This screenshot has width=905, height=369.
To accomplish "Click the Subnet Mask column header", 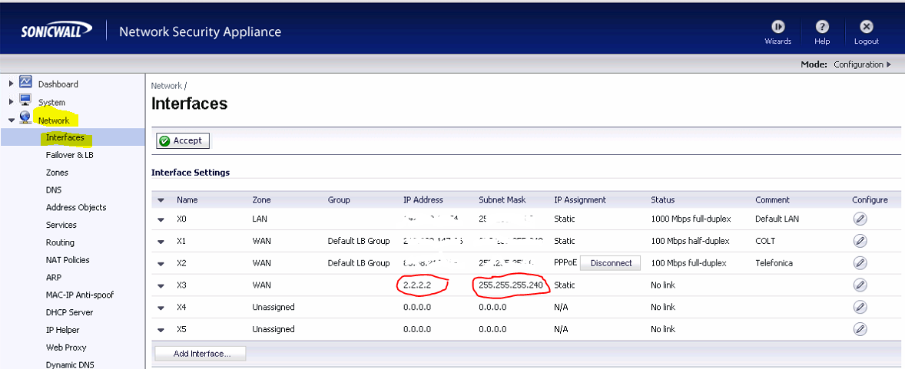I will pos(502,200).
